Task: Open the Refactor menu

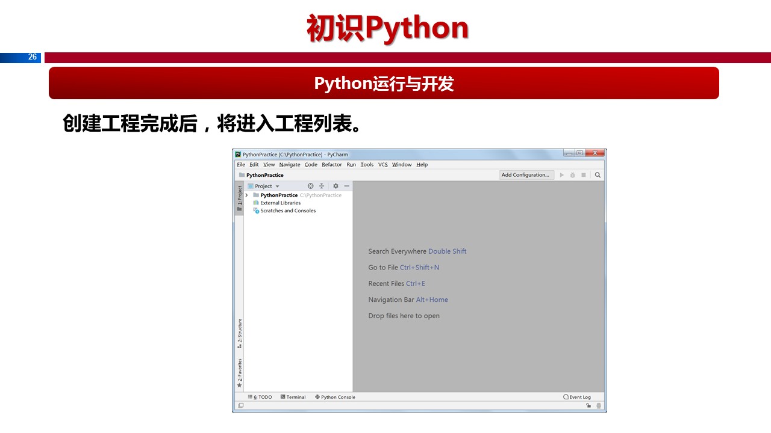Action: (x=332, y=165)
